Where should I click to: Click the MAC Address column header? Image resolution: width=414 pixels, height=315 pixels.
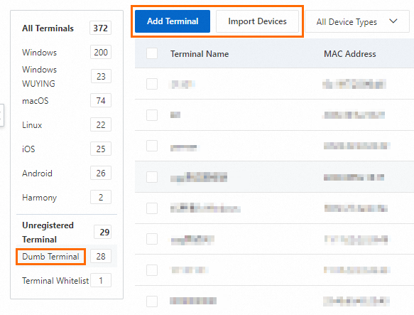[x=350, y=54]
